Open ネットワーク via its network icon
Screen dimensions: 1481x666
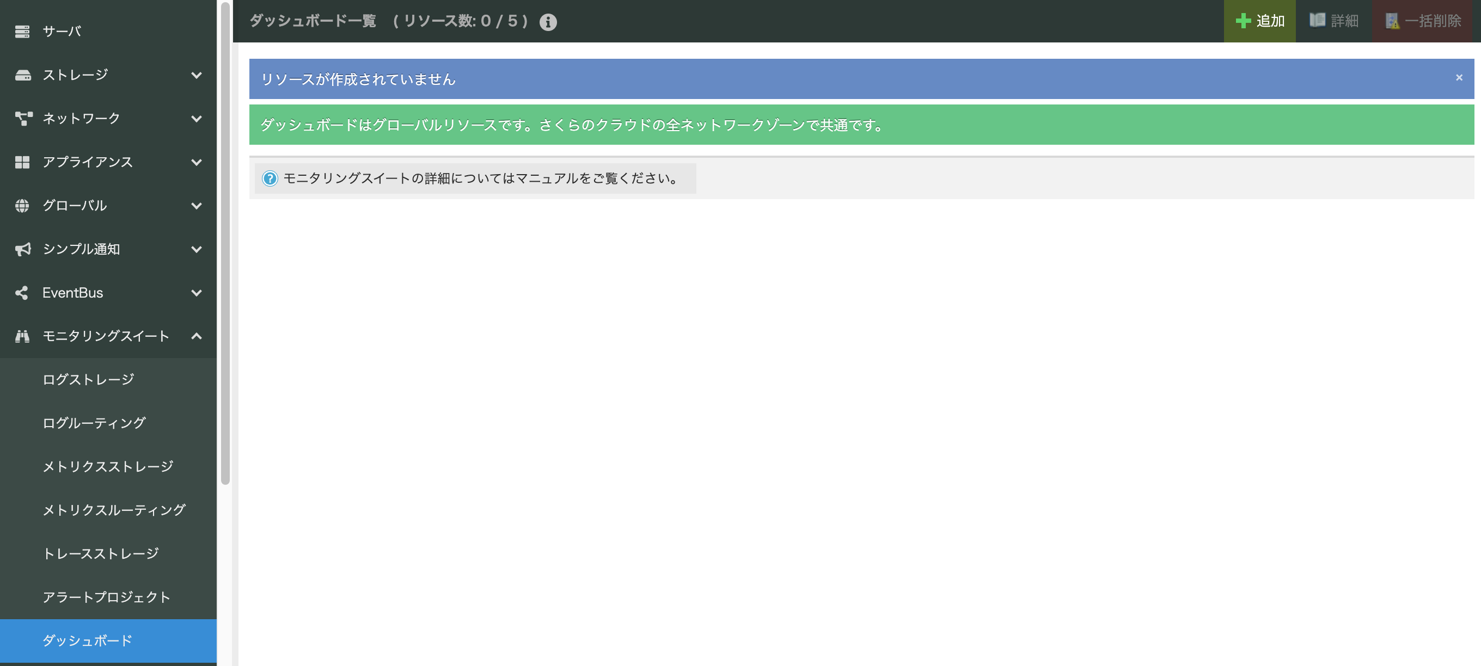coord(23,119)
